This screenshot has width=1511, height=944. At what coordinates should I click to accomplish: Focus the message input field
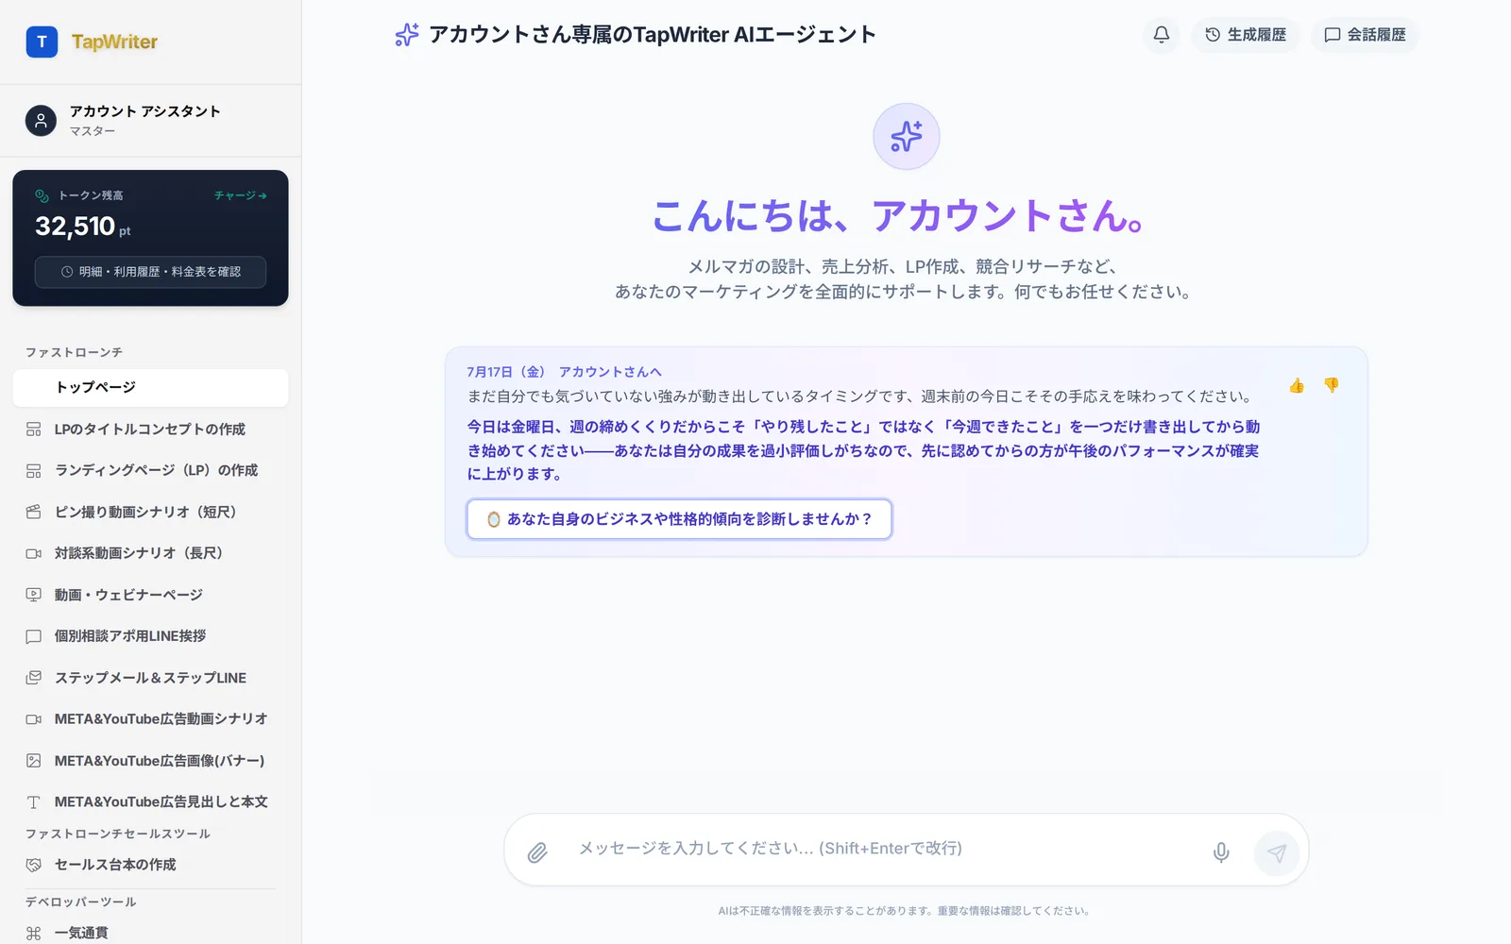pyautogui.click(x=884, y=849)
